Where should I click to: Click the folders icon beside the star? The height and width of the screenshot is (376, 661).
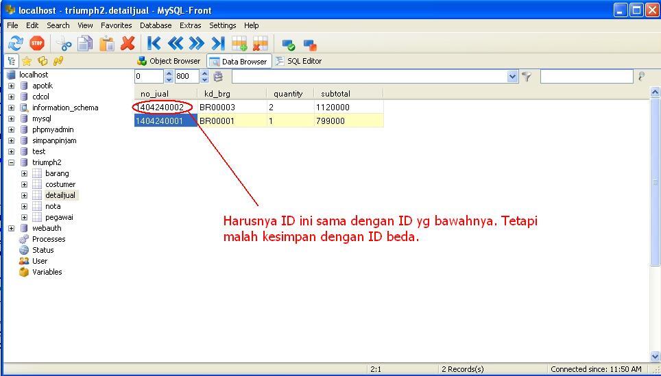(x=43, y=61)
